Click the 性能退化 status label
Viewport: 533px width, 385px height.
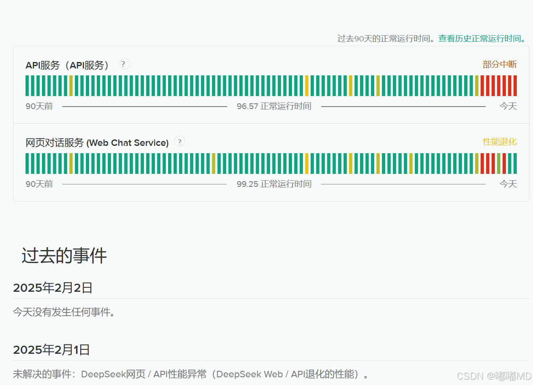(x=500, y=142)
